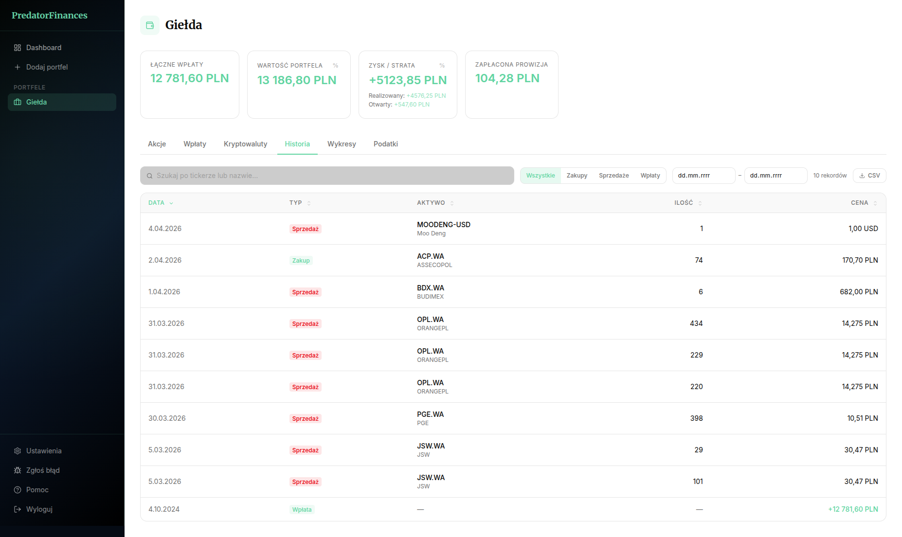Screen dimensions: 902x537
Task: Select the Wszystkie filter button
Action: 540,176
